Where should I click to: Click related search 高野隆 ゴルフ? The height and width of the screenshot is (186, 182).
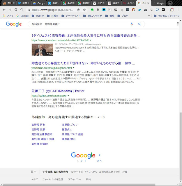click(70, 125)
